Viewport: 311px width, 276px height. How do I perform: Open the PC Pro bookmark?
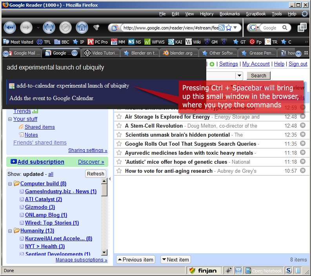tap(98, 42)
